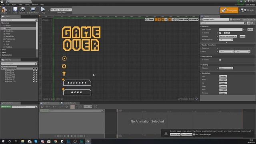Open Browse in content browser
This screenshot has width=256, height=144.
pyautogui.click(x=22, y=10)
